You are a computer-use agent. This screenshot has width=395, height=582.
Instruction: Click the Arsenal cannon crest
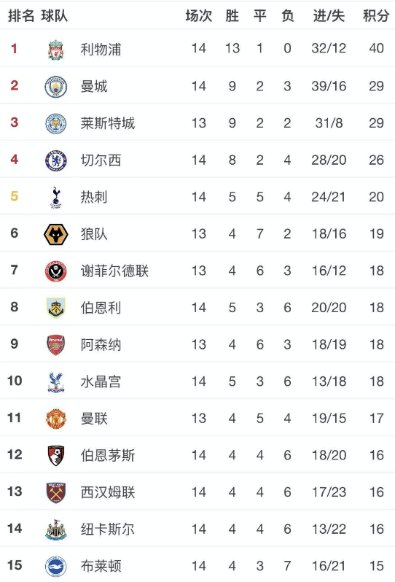(x=55, y=345)
